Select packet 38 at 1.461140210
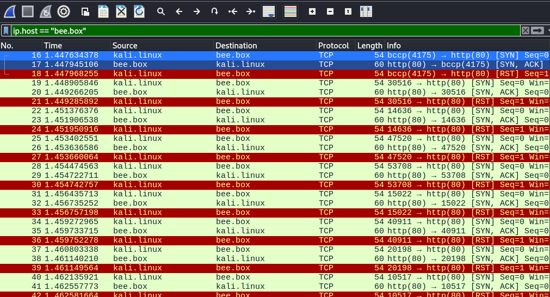The height and width of the screenshot is (297, 550). pos(275,258)
